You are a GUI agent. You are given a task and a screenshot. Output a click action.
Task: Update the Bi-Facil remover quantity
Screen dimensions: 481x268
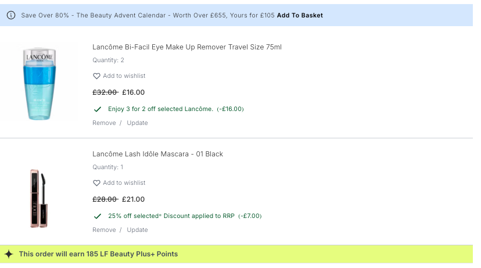coord(137,123)
